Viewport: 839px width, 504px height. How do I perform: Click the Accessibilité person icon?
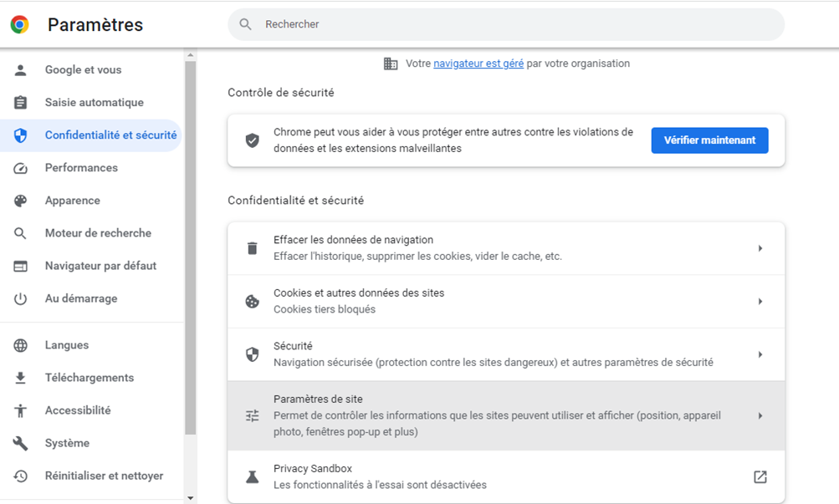pos(21,410)
